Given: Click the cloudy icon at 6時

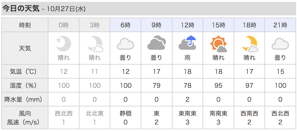Looking at the screenshot, I should (125, 44).
